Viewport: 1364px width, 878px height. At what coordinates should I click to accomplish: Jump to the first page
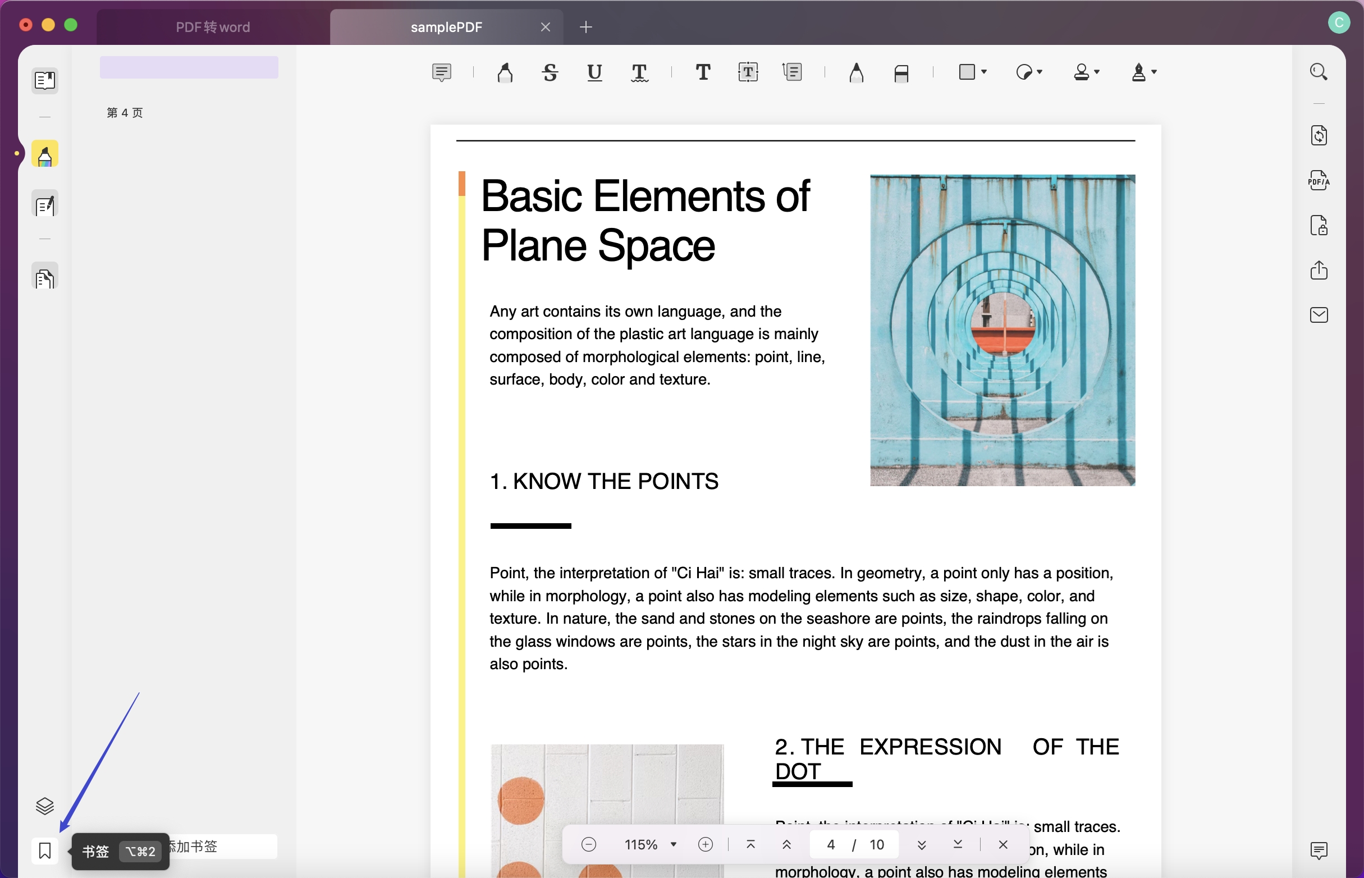tap(750, 844)
